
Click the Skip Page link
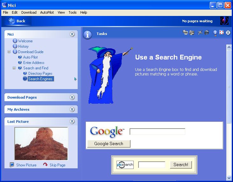[58, 165]
